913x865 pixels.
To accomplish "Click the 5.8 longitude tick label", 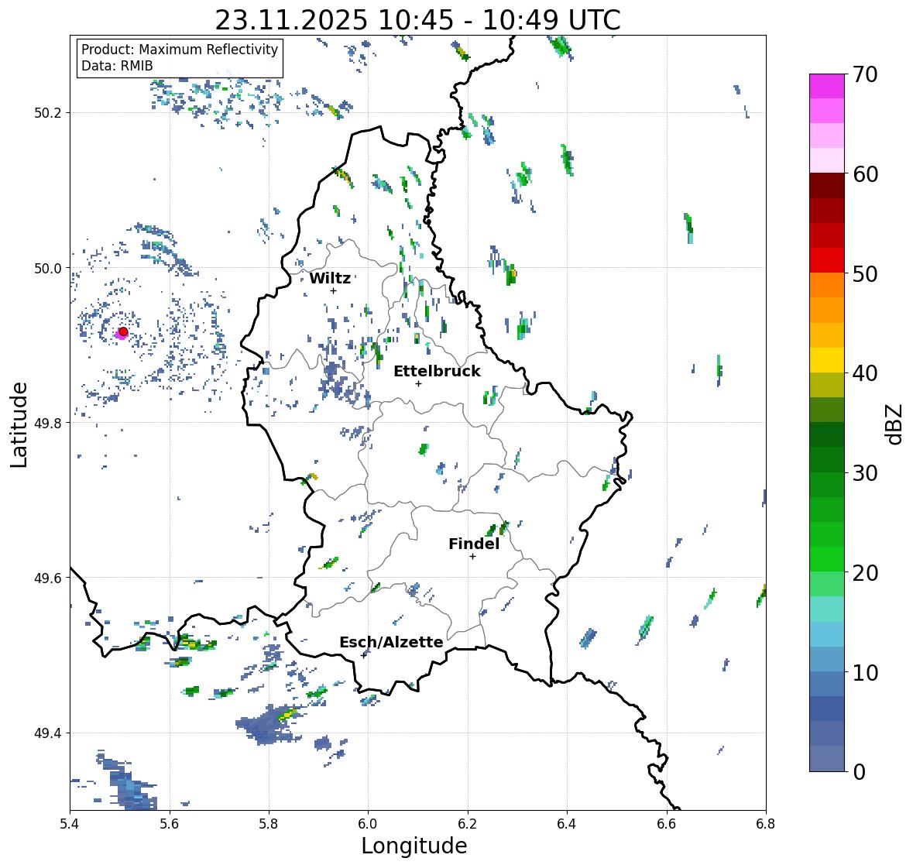I will pos(269,824).
